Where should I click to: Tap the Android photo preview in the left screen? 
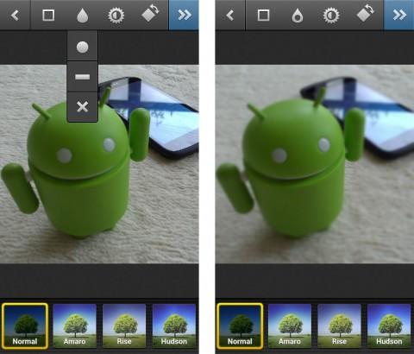click(99, 164)
